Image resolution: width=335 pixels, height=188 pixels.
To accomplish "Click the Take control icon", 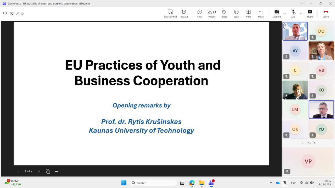I will coord(170,14).
